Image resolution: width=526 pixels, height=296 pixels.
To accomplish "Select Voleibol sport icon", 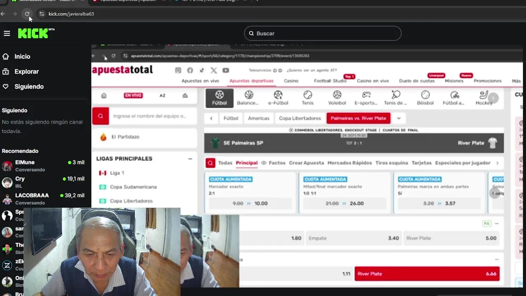I will click(337, 98).
